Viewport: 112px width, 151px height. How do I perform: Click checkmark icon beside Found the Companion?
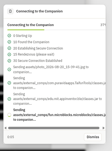pos(9,42)
